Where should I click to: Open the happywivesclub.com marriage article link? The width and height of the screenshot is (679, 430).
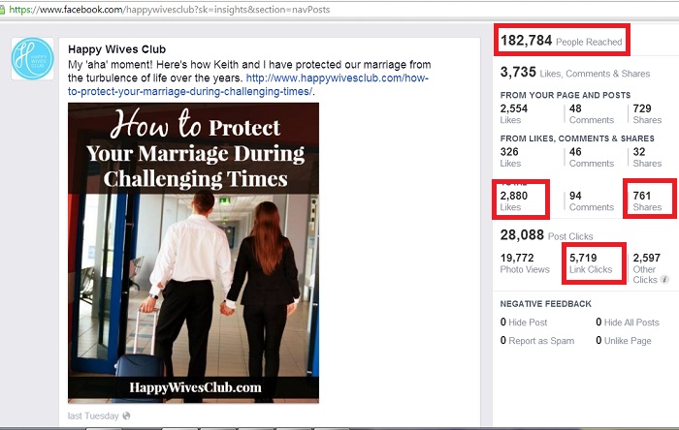point(248,84)
